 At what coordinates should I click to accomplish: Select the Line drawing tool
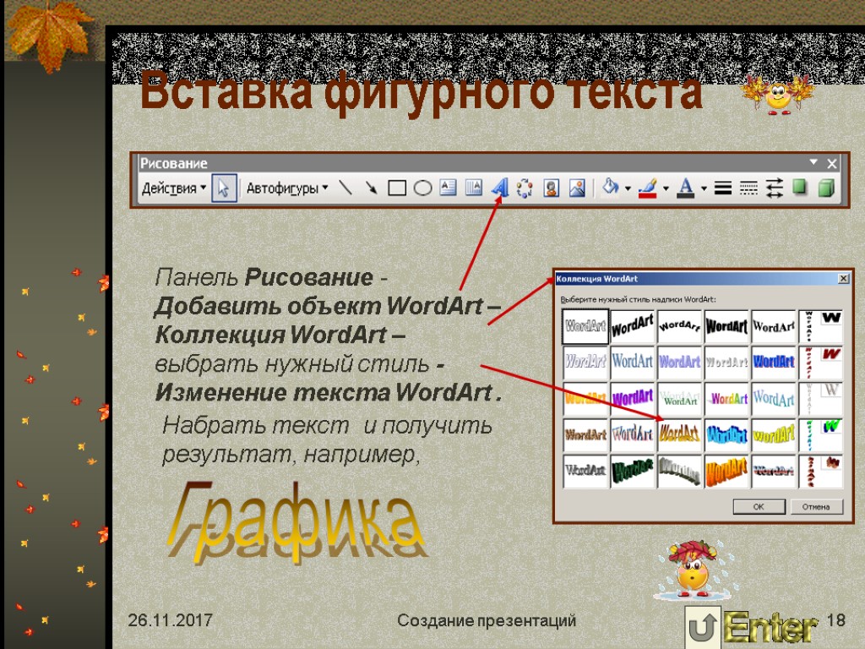coord(345,188)
